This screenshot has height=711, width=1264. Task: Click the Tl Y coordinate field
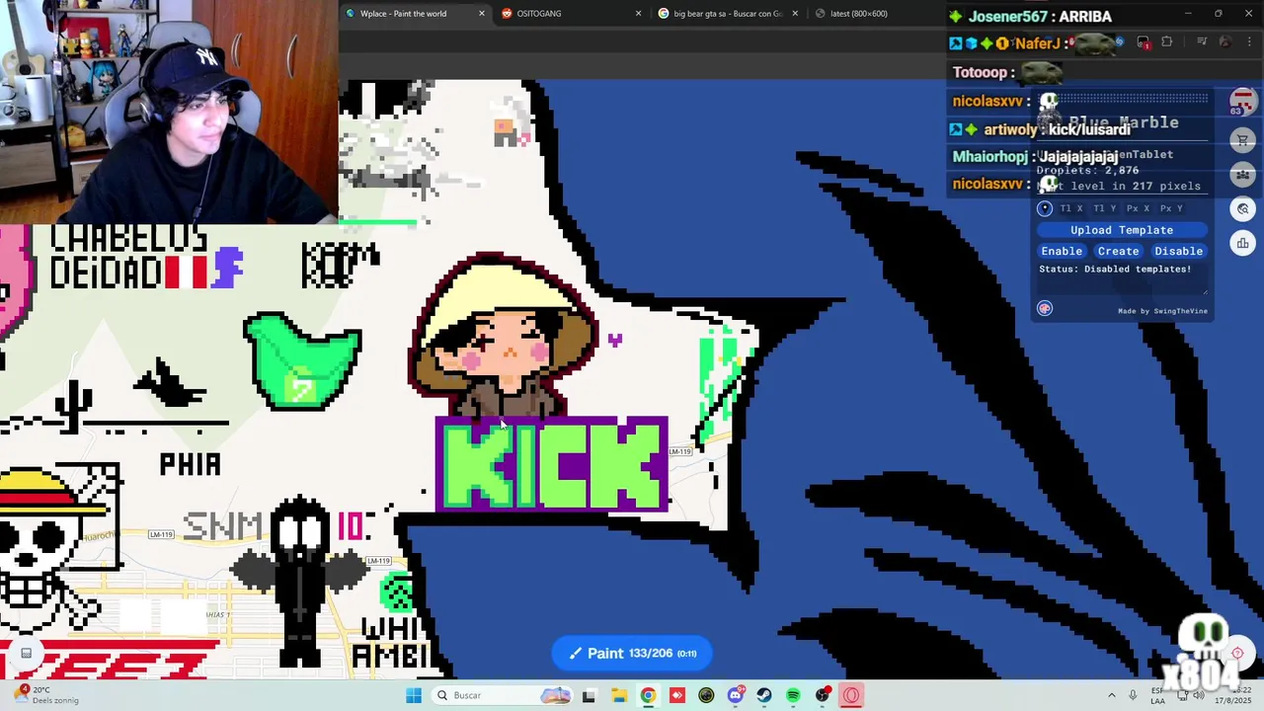(x=1105, y=208)
